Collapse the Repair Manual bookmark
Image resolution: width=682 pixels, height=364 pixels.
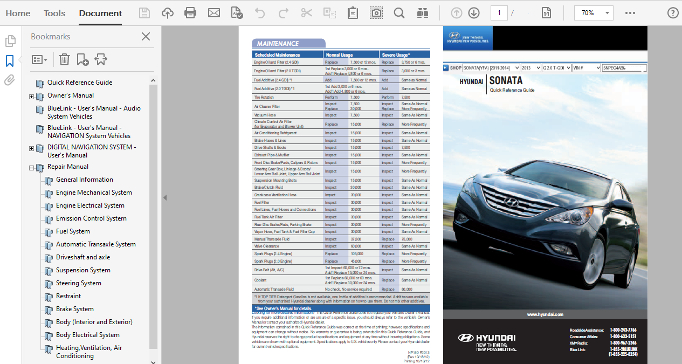[x=32, y=168]
